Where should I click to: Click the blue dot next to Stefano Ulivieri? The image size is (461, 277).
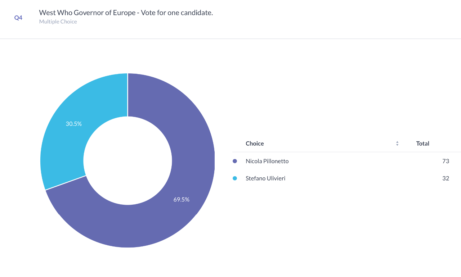(235, 178)
